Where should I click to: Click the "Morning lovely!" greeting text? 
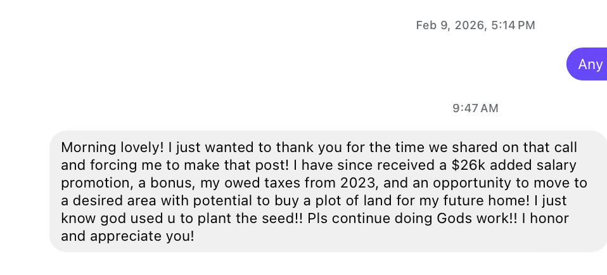112,147
